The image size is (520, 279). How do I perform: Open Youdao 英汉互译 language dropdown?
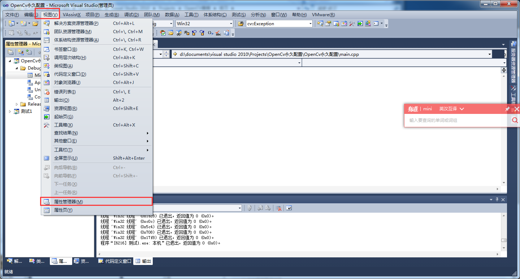pos(451,109)
